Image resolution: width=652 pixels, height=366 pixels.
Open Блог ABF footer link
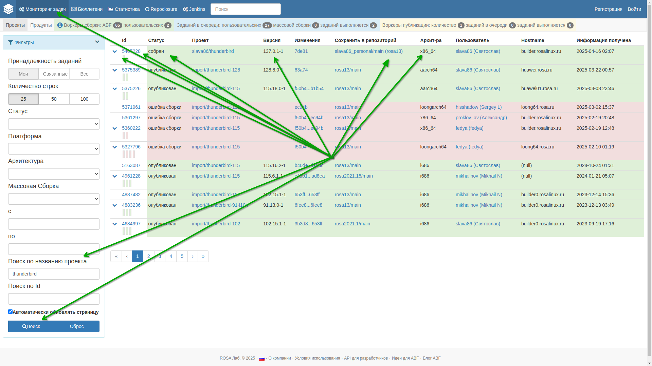pos(432,358)
